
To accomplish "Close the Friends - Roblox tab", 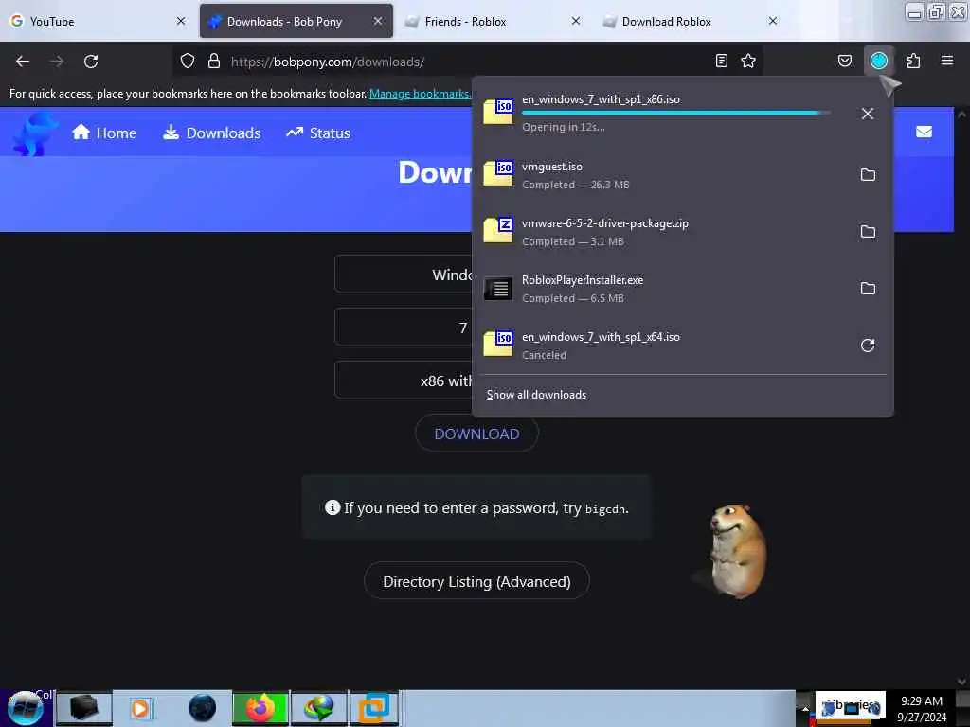I will tap(576, 21).
